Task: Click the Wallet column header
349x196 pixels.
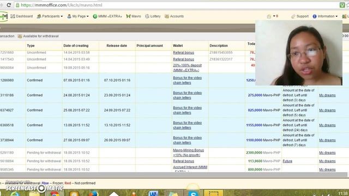Action: (x=178, y=46)
